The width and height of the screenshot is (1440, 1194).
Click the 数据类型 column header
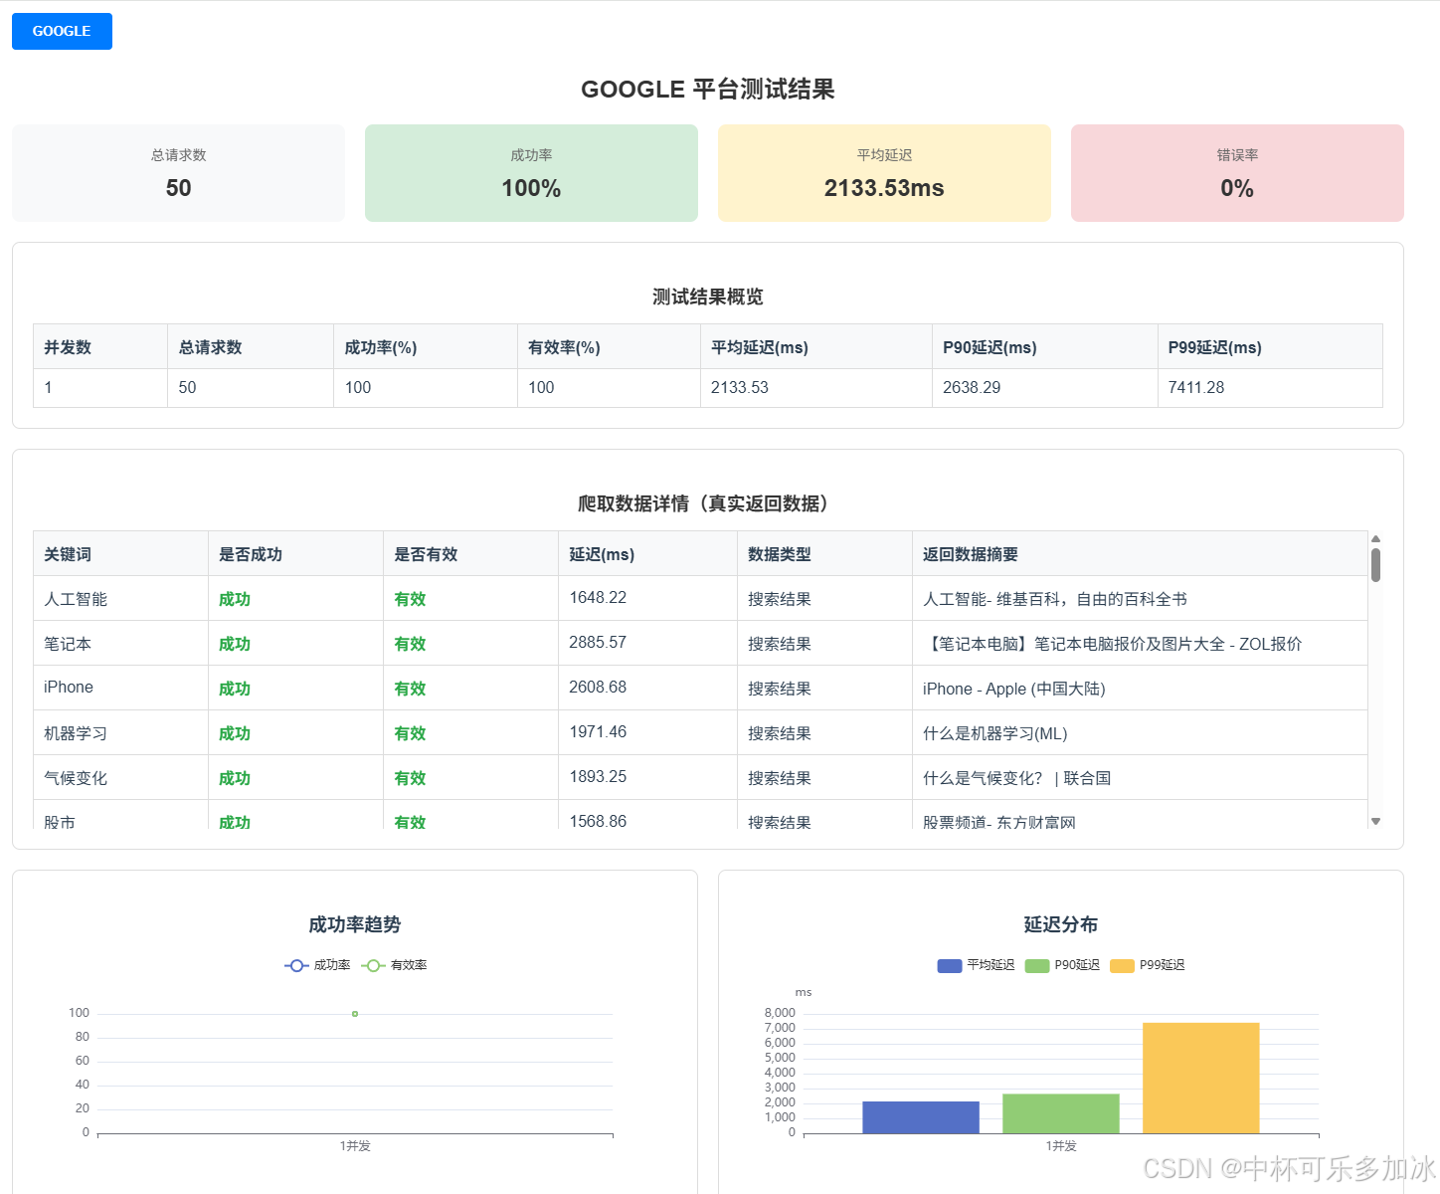824,554
